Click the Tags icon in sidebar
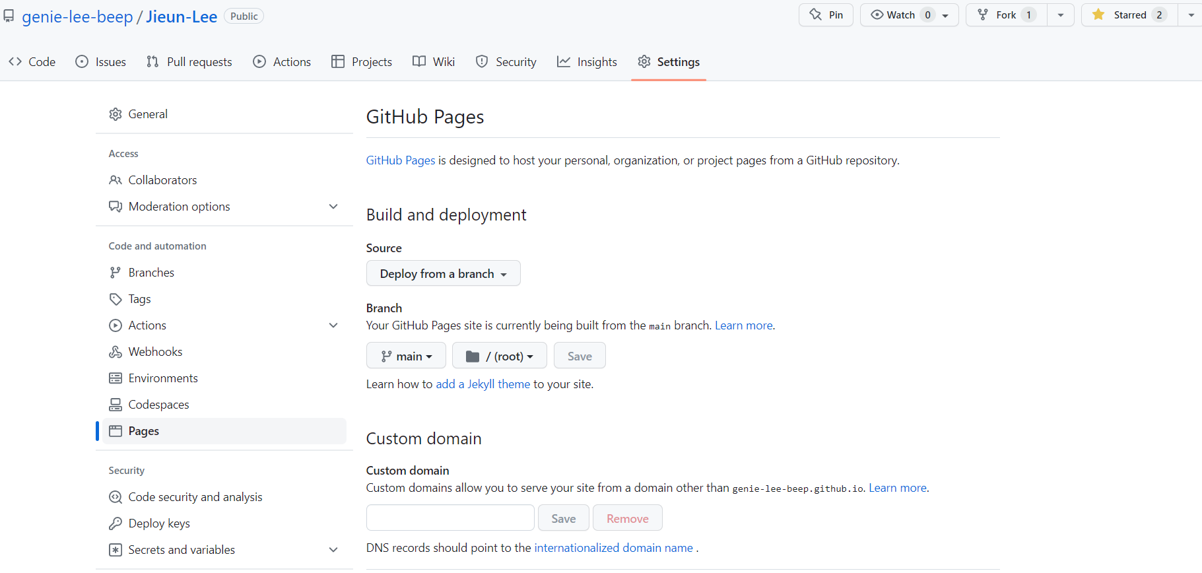The width and height of the screenshot is (1202, 573). pos(116,299)
